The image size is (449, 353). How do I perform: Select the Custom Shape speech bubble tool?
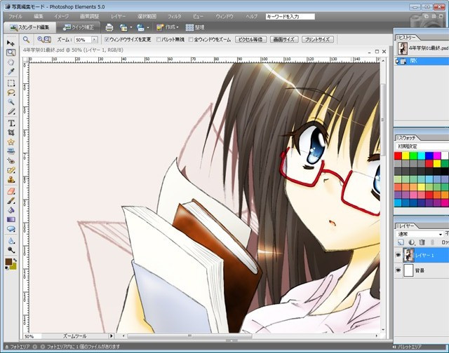pos(11,229)
